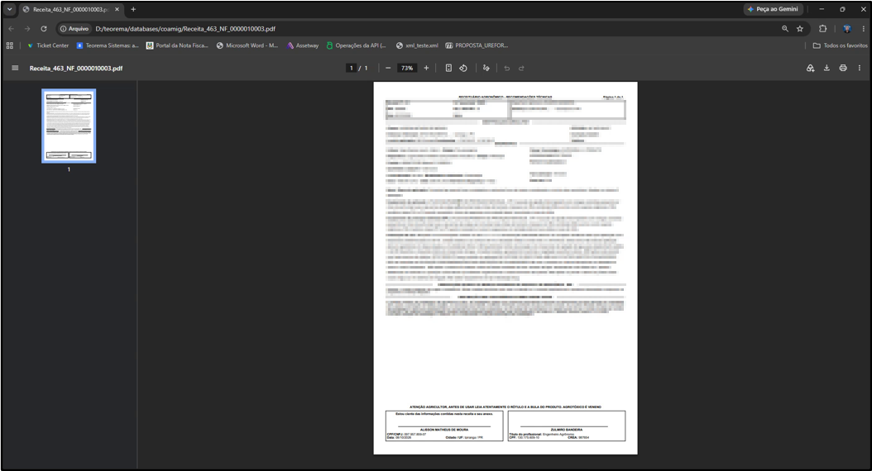Open the xml_teste.xml bookmark
The width and height of the screenshot is (872, 471).
(x=417, y=45)
